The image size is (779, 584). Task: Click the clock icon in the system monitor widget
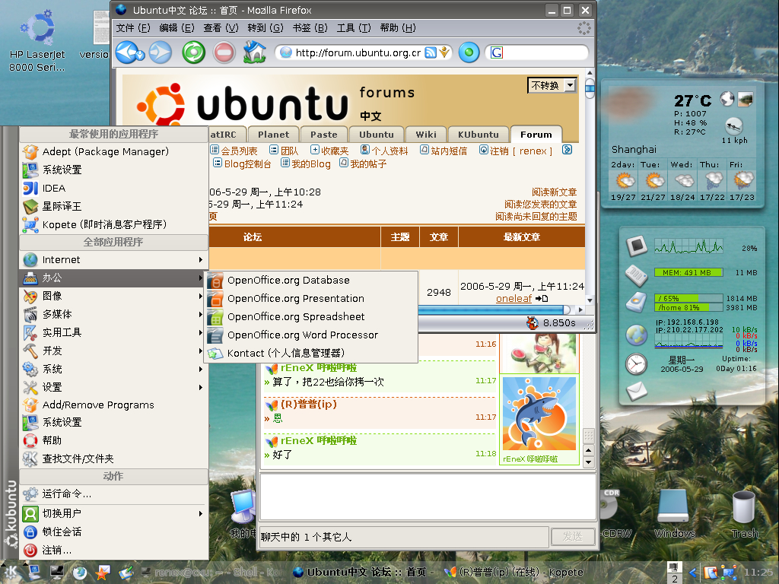(636, 364)
